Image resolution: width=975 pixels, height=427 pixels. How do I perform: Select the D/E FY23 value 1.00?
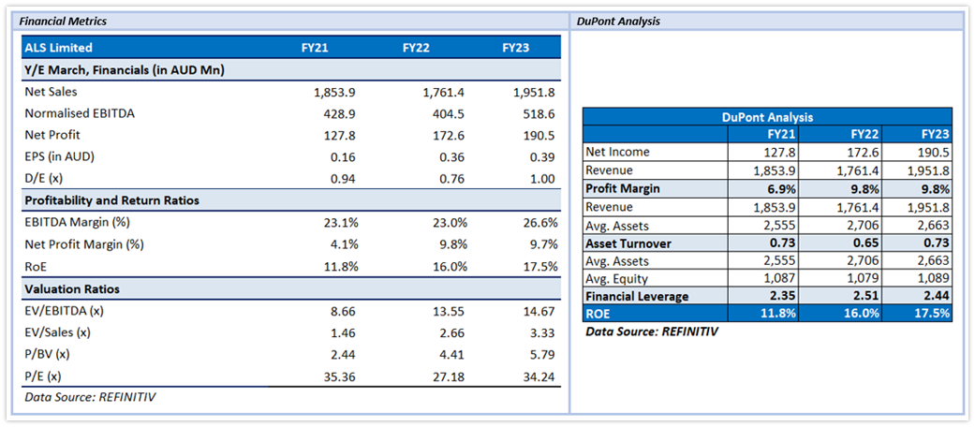click(x=542, y=179)
